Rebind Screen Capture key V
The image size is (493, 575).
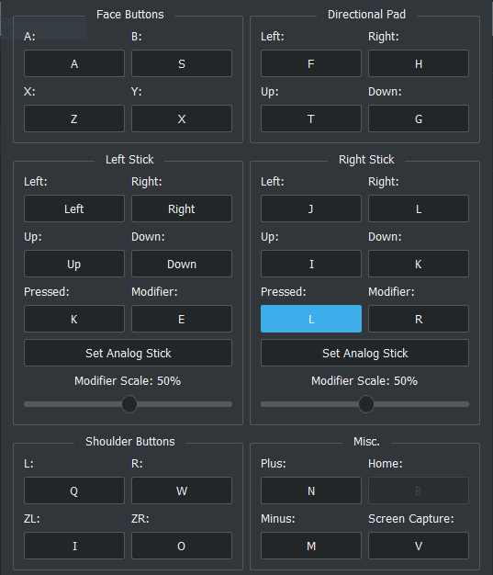[419, 546]
